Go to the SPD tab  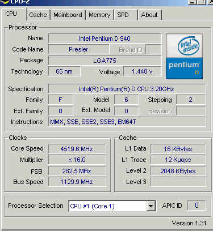tap(126, 15)
